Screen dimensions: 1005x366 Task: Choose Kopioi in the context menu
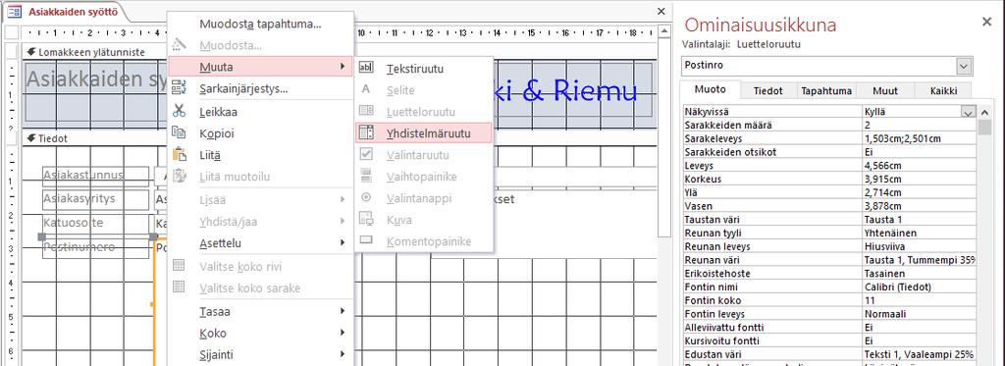click(x=260, y=133)
